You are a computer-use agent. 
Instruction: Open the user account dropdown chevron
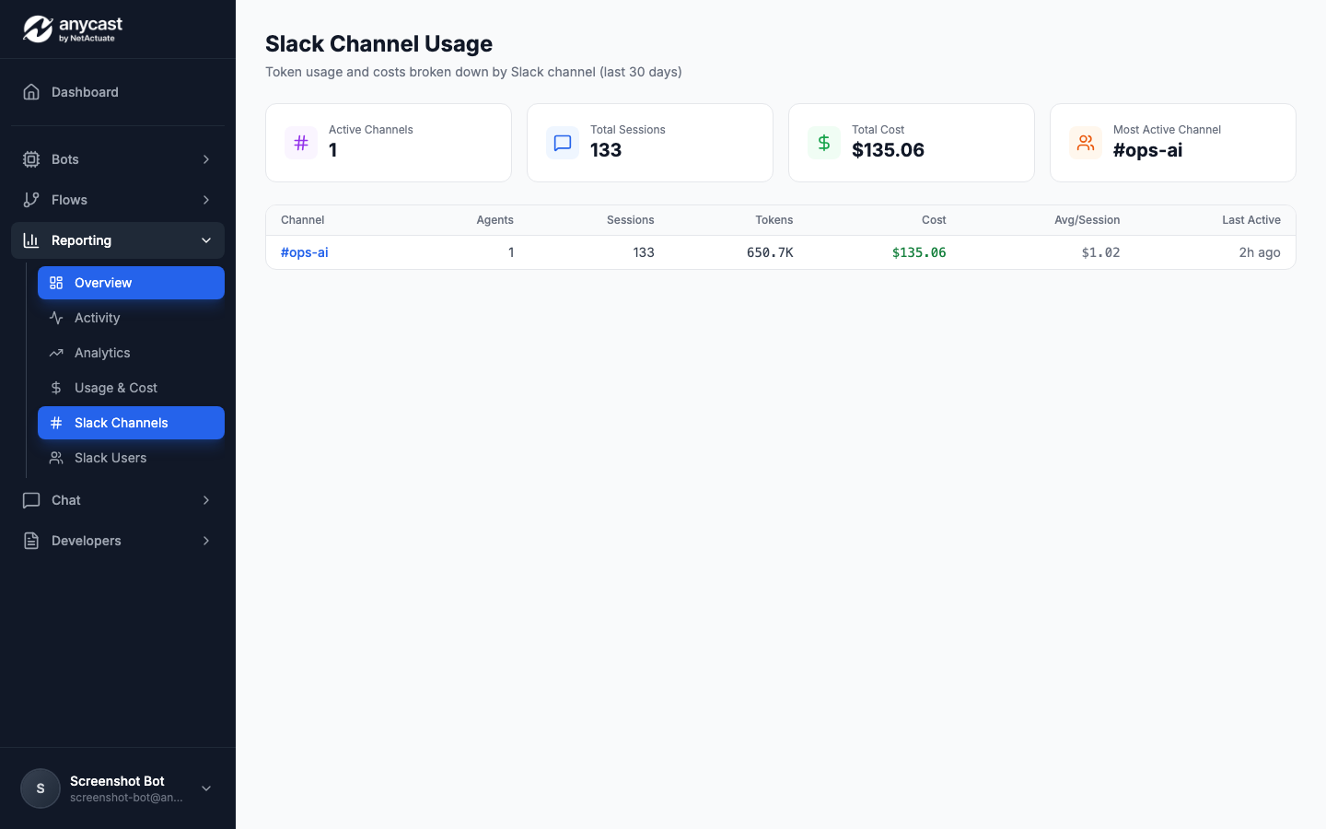click(x=206, y=788)
